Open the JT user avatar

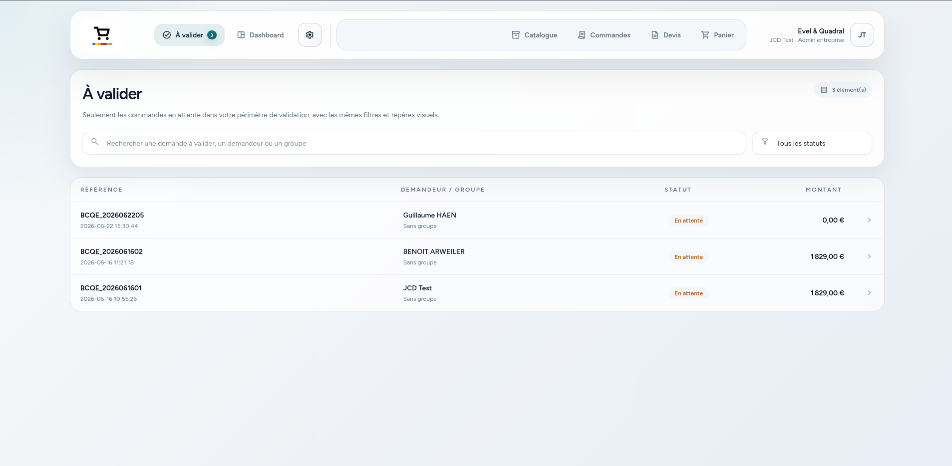tap(862, 35)
